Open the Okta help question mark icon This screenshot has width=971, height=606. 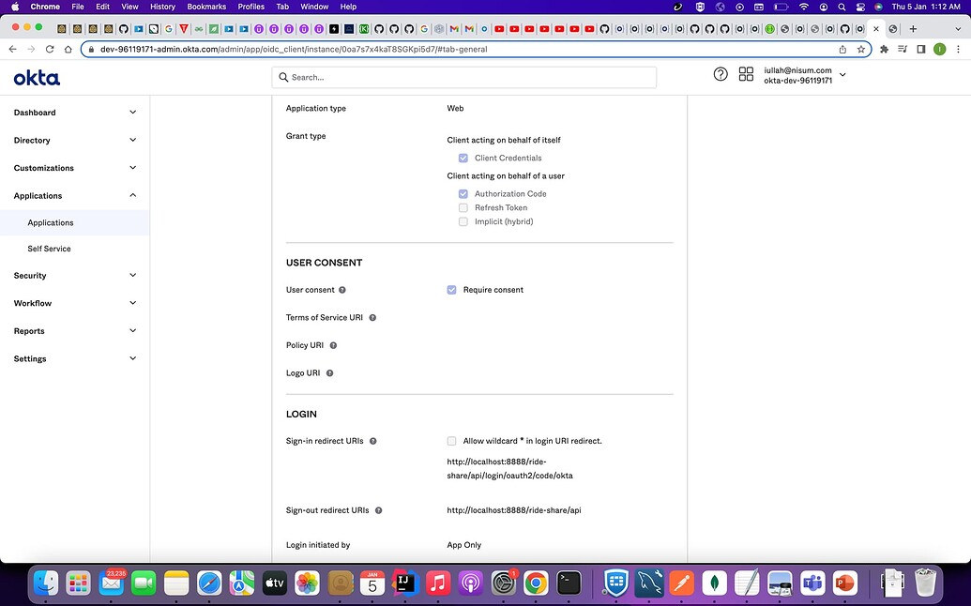click(720, 73)
